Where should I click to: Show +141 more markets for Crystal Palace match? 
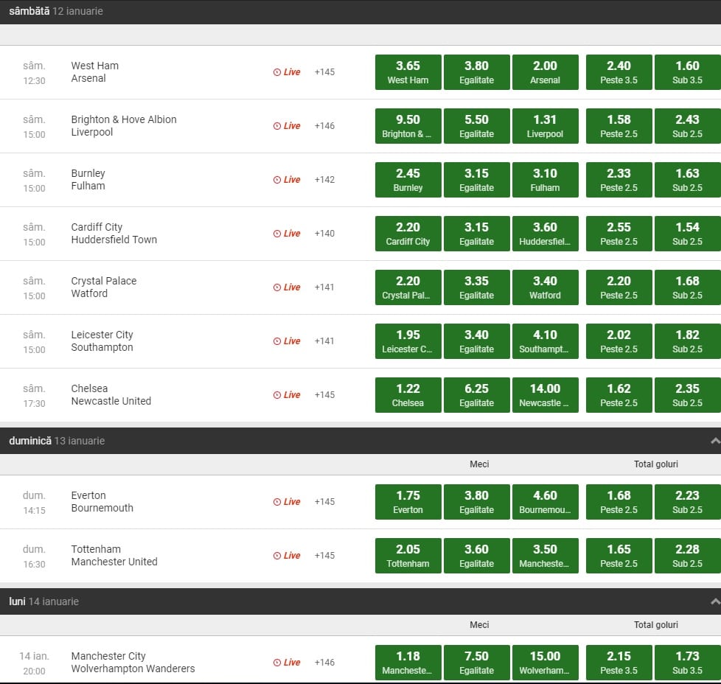tap(324, 287)
